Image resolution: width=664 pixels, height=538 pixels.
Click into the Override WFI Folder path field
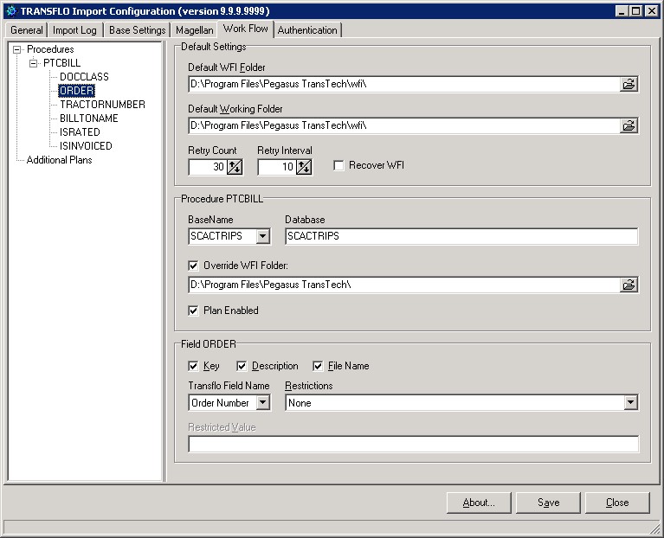point(404,285)
